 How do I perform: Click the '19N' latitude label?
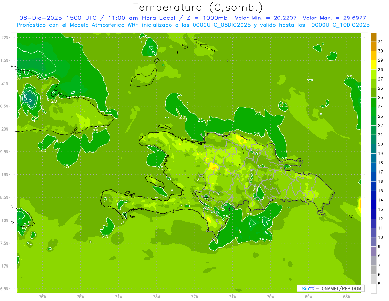(5, 175)
